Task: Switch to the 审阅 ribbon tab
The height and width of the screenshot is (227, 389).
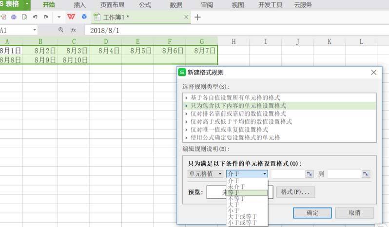Action: (207, 5)
